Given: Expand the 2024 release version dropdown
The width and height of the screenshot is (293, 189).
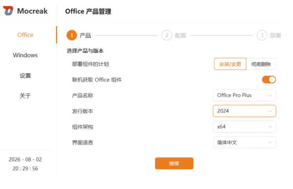Looking at the screenshot, I should (244, 111).
